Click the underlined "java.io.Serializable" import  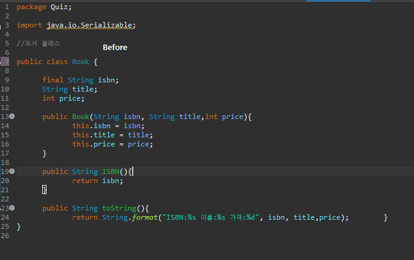[89, 25]
